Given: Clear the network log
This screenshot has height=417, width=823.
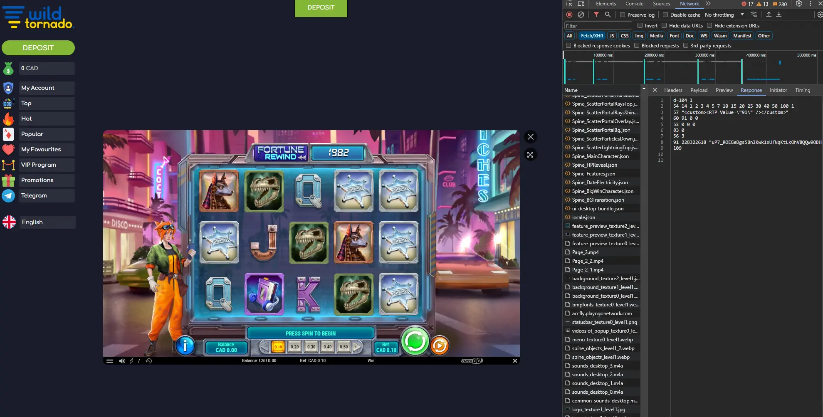Looking at the screenshot, I should coord(581,15).
